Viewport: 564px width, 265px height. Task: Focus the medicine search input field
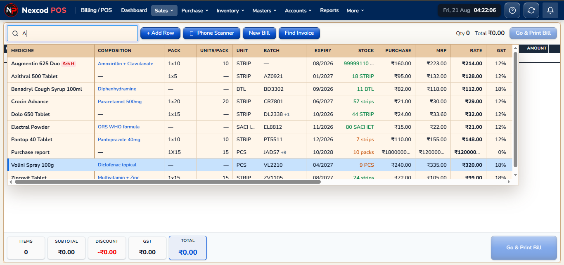point(72,33)
